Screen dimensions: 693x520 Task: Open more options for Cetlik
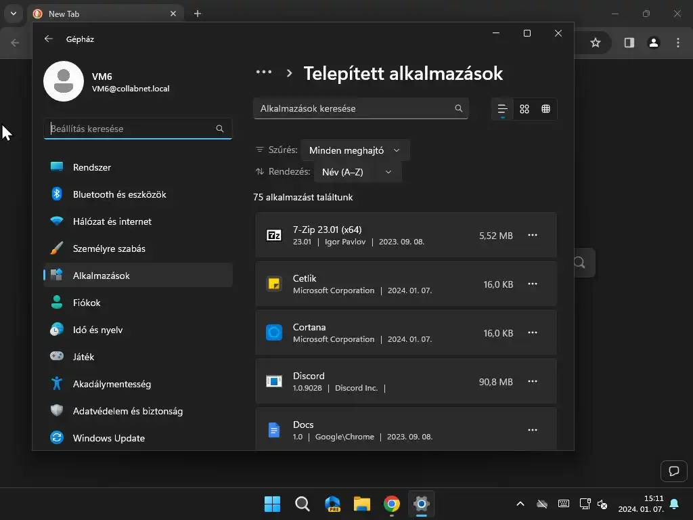coord(533,284)
